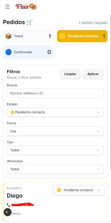Screen dimensions: 111x223
Task: Click Diego's order ID #ulkRURjt
Action: point(14,188)
